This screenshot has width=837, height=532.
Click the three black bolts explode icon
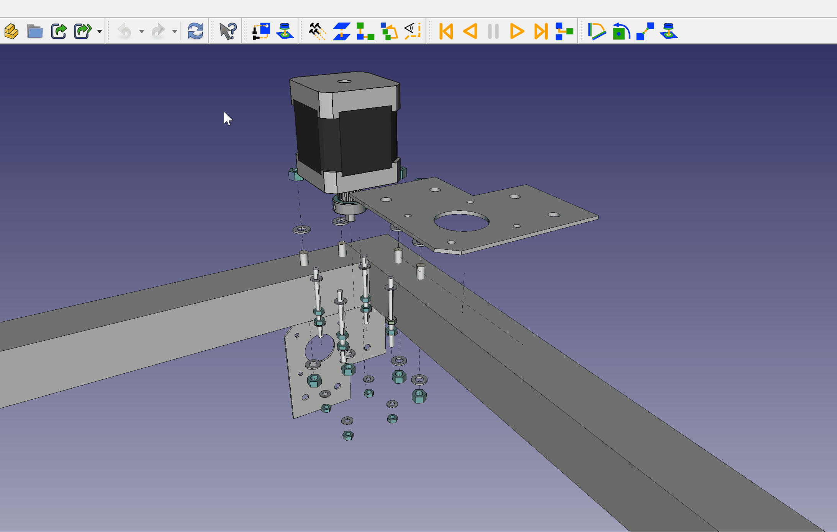pos(317,31)
